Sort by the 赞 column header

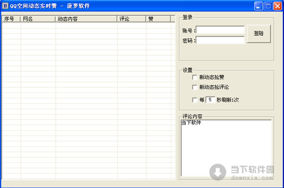(x=159, y=19)
